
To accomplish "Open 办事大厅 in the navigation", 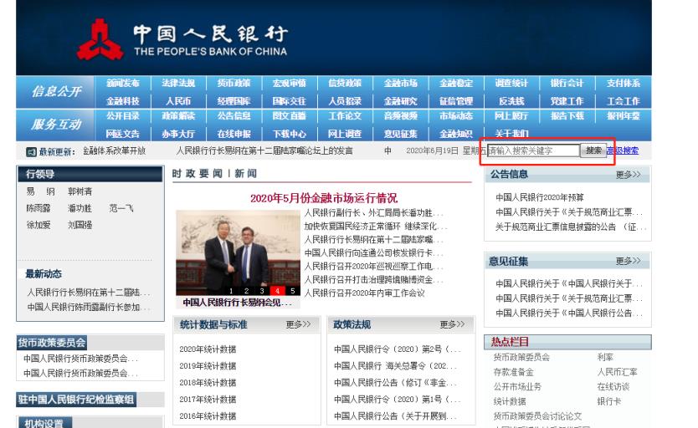I will click(178, 134).
